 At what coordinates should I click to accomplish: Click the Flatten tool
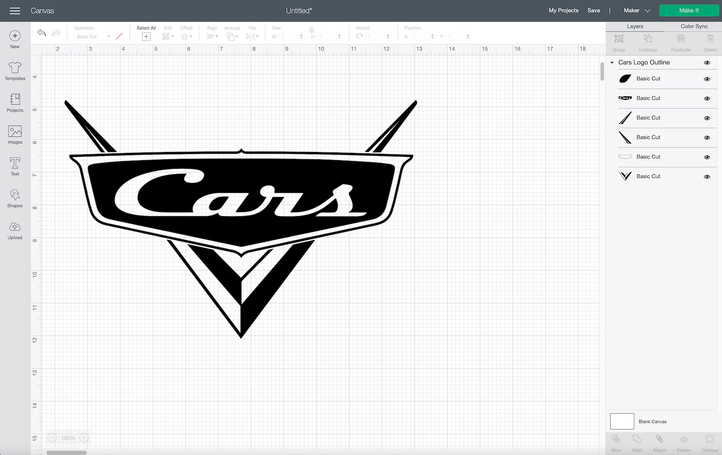(684, 439)
